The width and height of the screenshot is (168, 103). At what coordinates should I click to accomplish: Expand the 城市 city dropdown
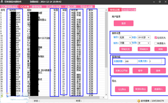pyautogui.click(x=125, y=43)
